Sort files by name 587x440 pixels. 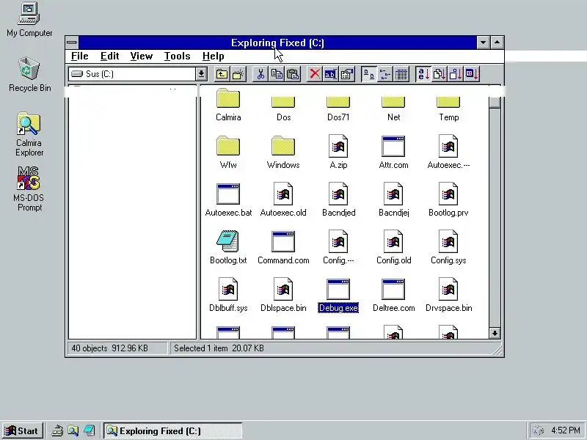tap(423, 74)
